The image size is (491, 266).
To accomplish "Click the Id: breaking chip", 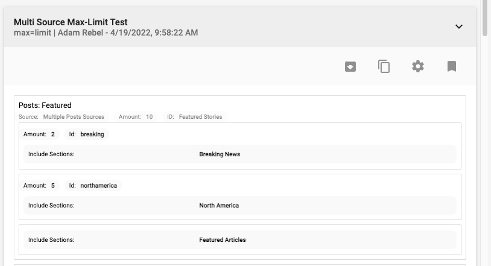I will click(86, 134).
